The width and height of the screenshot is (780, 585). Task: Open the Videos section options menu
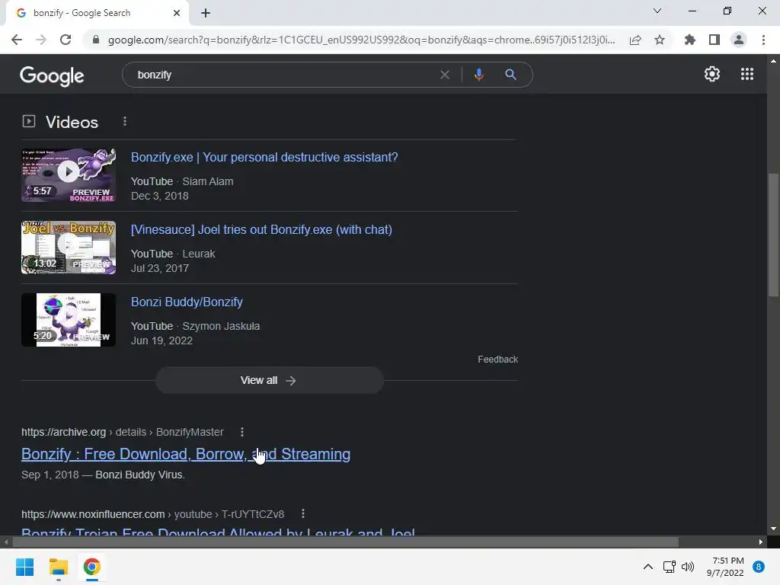coord(125,121)
